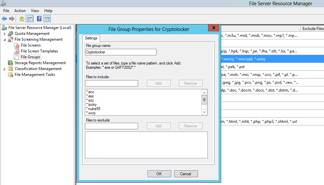The height and width of the screenshot is (185, 324).
Task: Select the row containing *.hpk, *.hqx
Action: coord(273,51)
